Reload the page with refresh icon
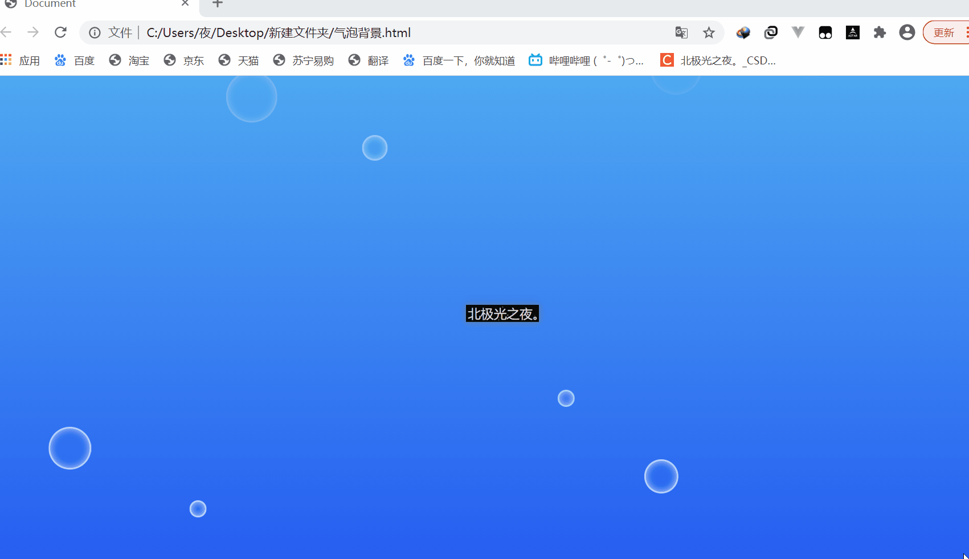Image resolution: width=969 pixels, height=559 pixels. tap(60, 32)
